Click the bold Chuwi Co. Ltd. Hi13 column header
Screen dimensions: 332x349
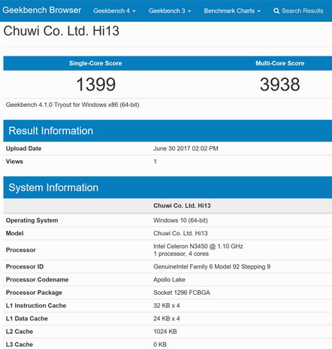click(x=182, y=205)
